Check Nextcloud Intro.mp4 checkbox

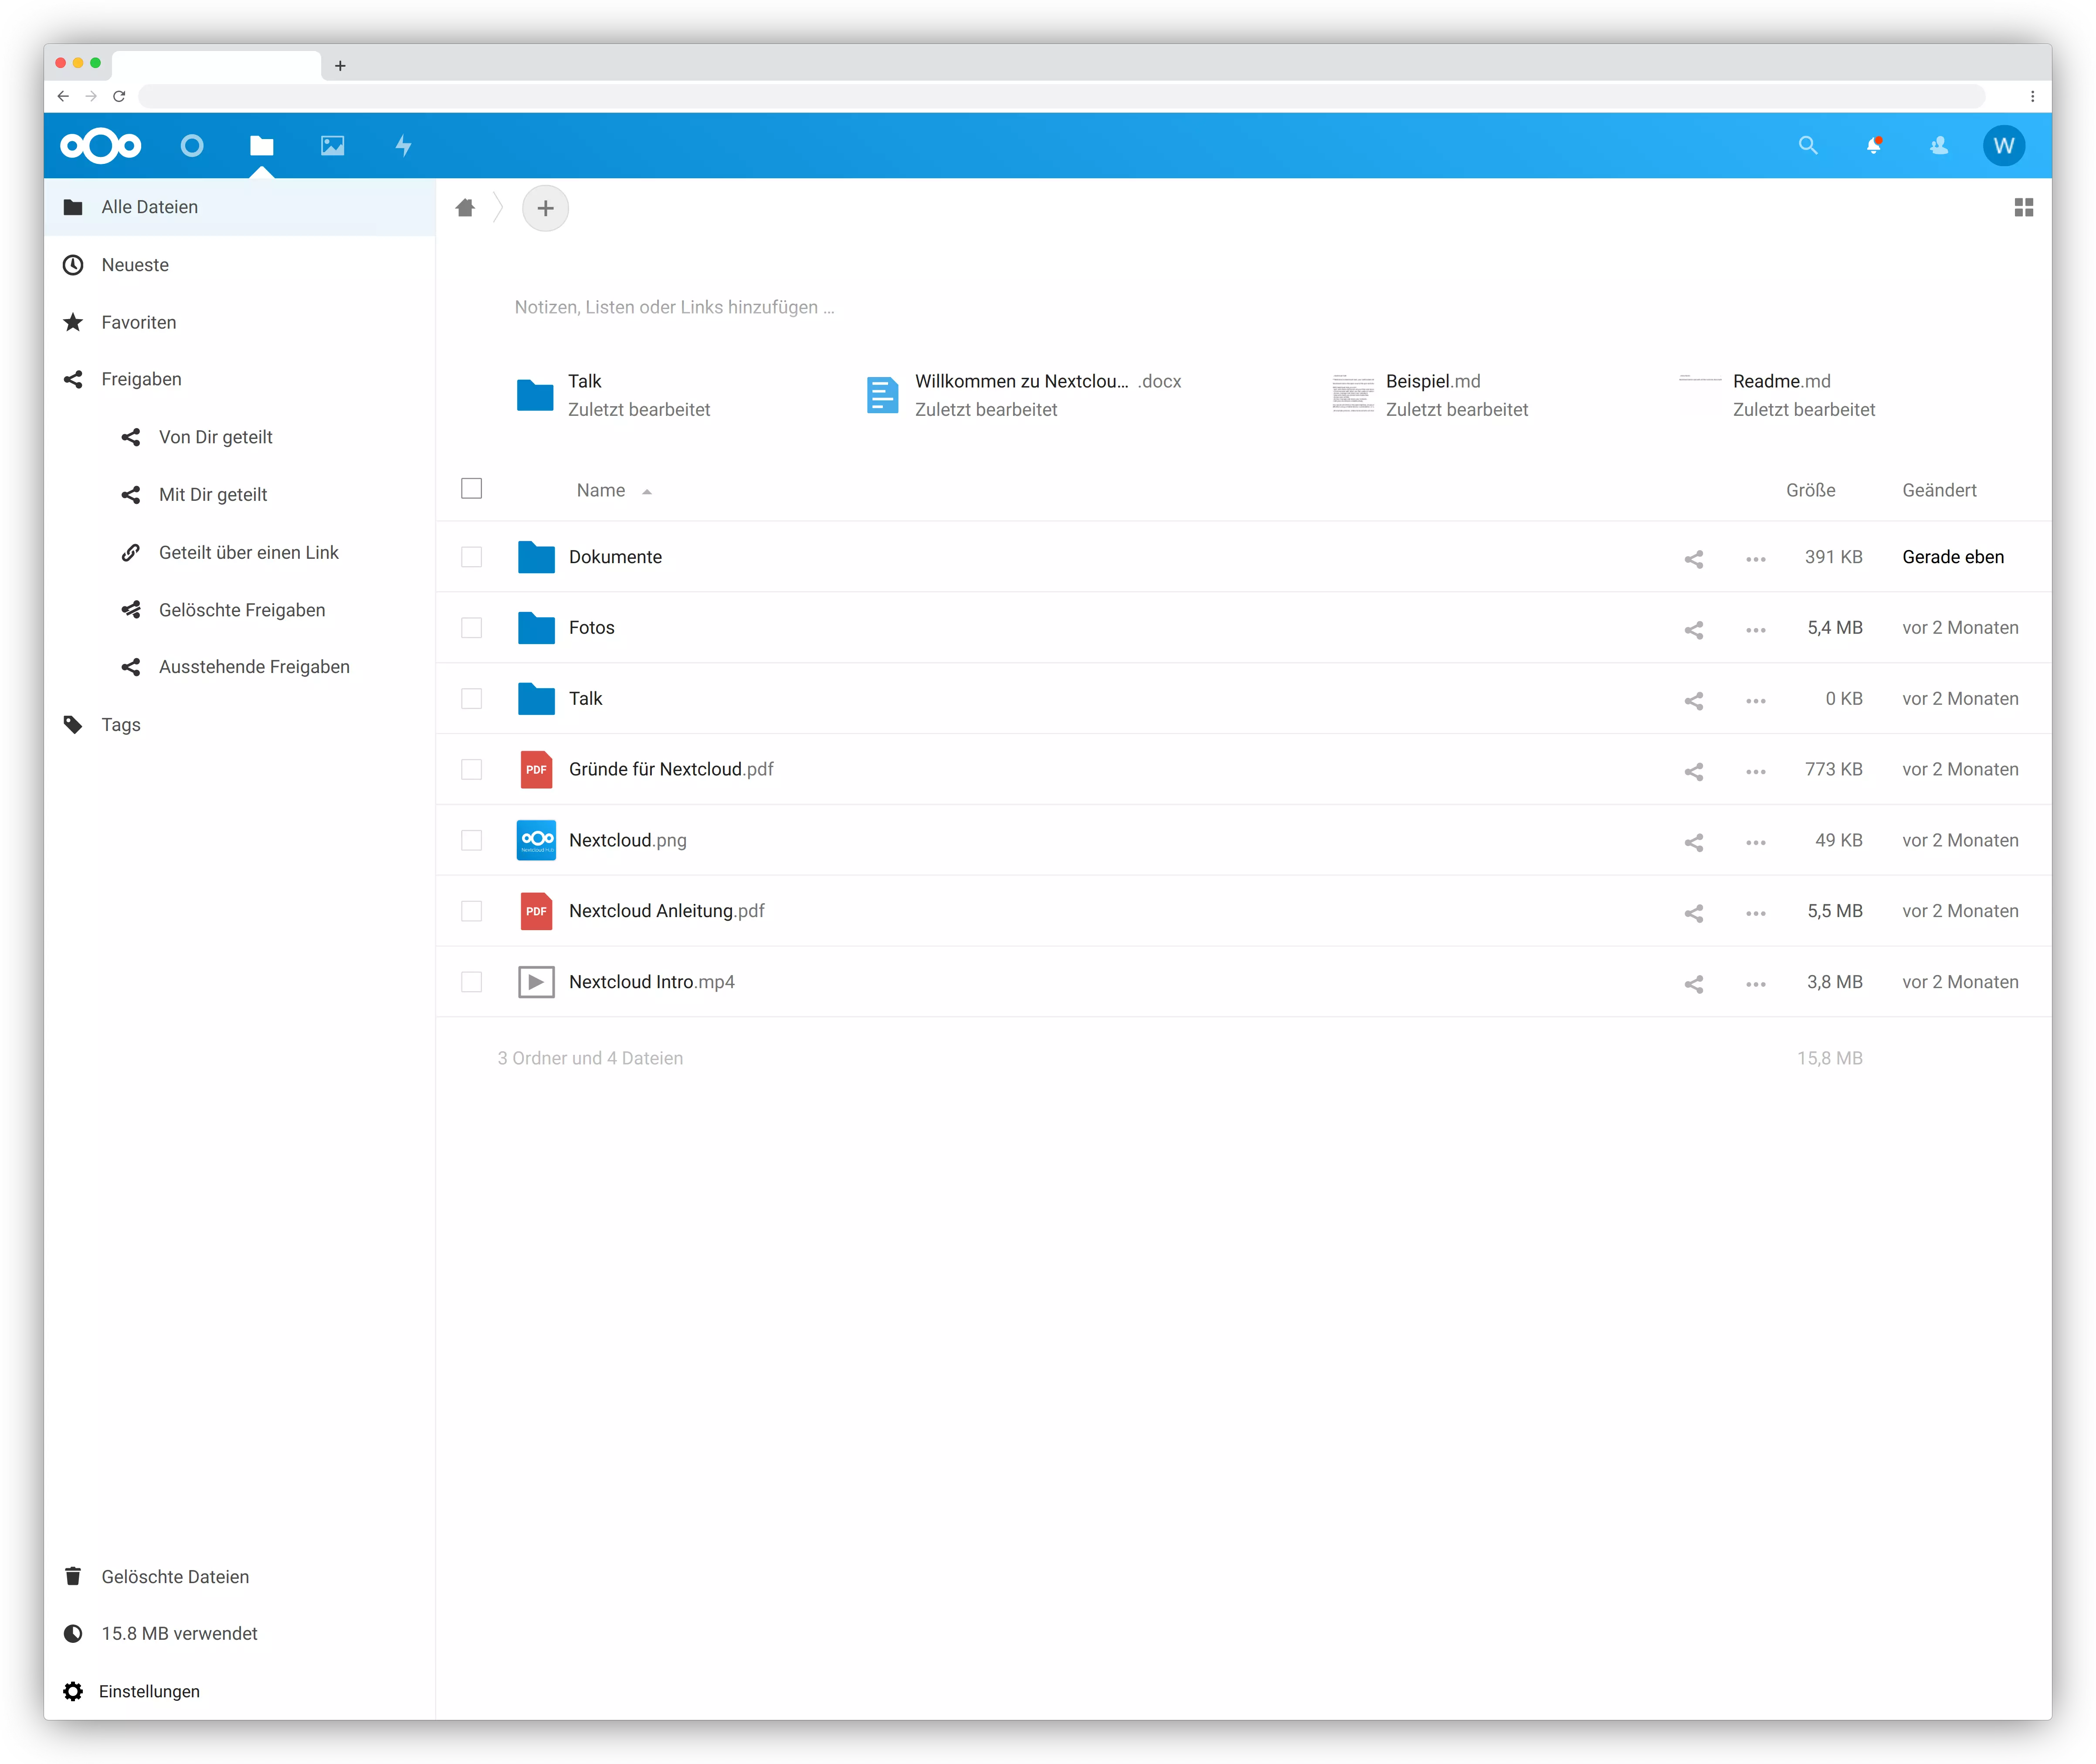click(472, 982)
